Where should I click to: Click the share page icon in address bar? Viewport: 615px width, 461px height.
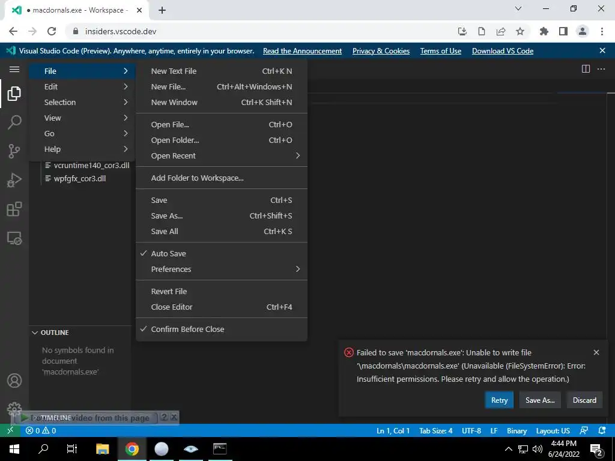pos(501,31)
